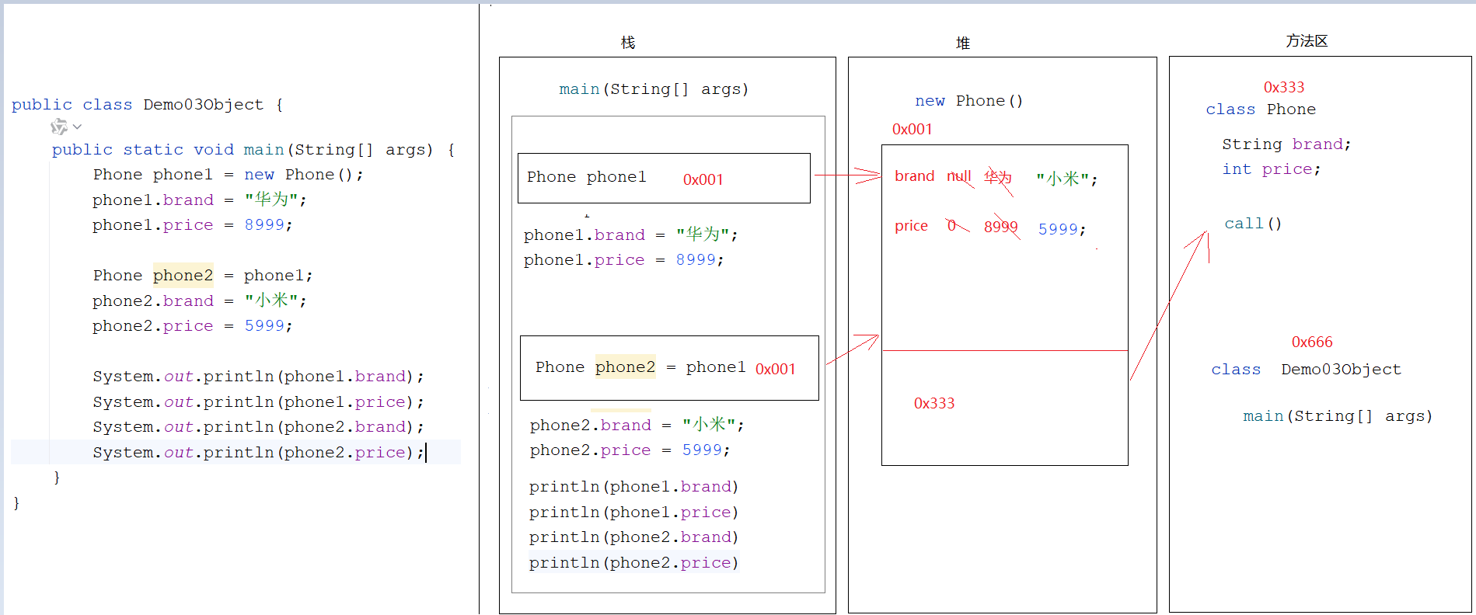Click the blue 5999 value in heap object
Screen dimensions: 1476x615
tap(1058, 229)
